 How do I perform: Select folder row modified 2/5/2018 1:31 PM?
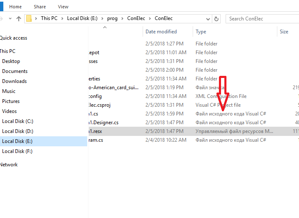pyautogui.click(x=193, y=61)
